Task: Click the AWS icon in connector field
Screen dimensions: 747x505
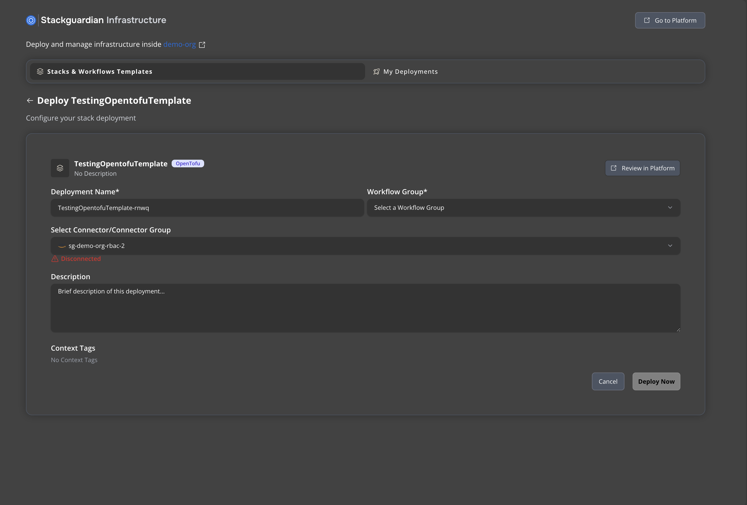Action: click(62, 246)
